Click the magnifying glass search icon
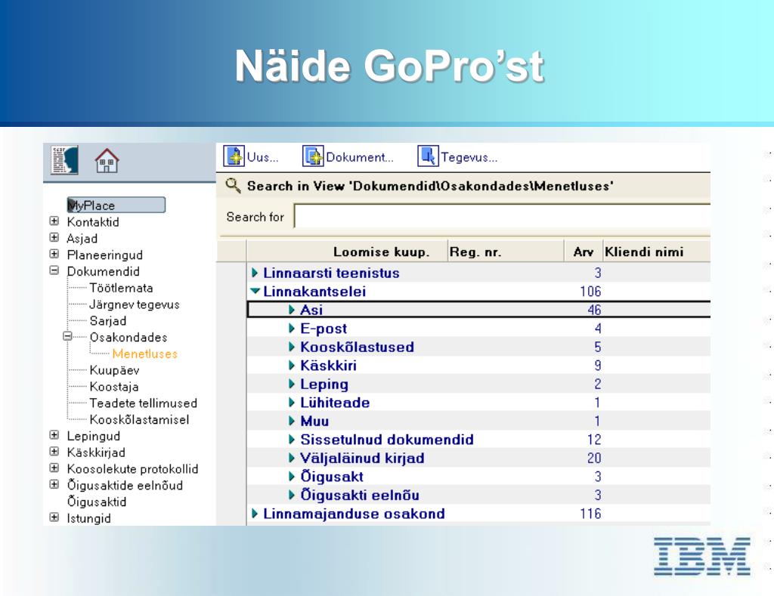774x596 pixels. [x=233, y=186]
